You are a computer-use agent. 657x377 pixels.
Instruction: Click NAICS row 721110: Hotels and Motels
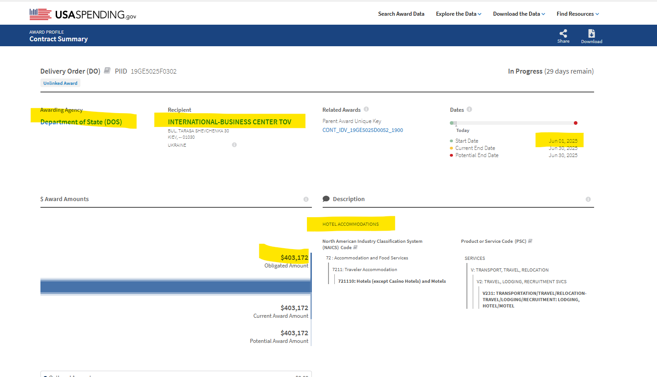point(392,281)
